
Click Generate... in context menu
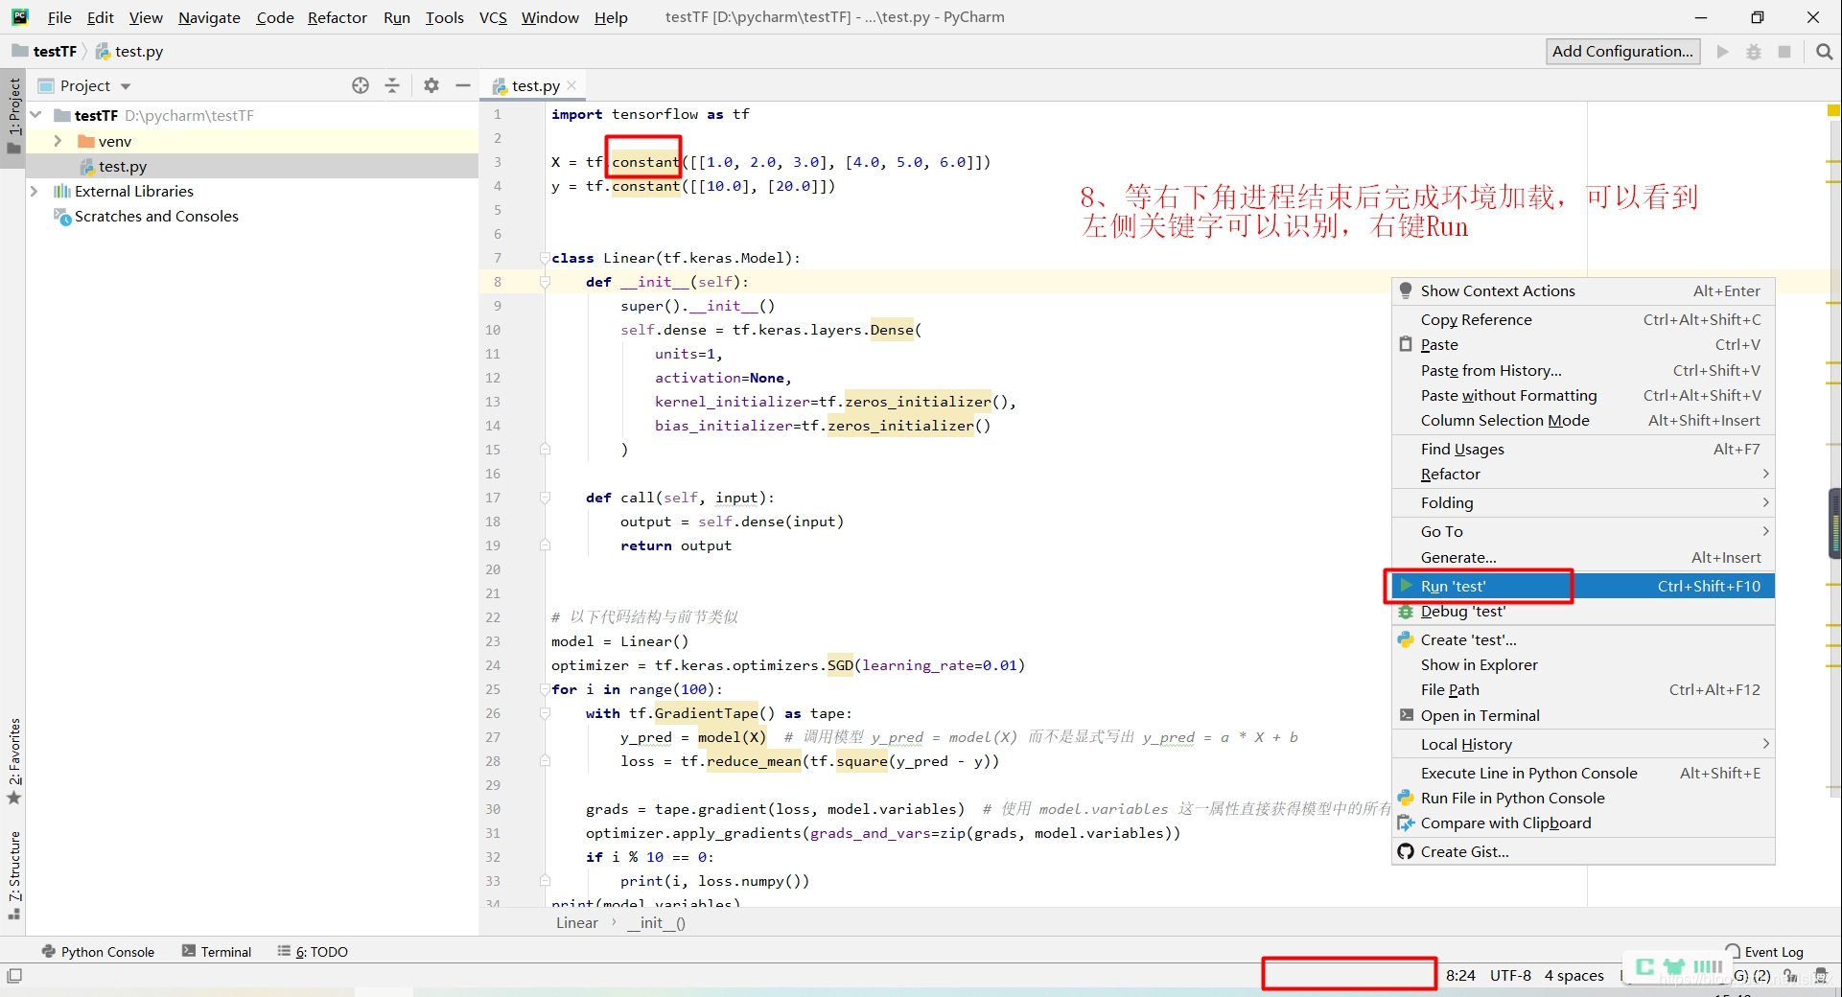point(1583,558)
